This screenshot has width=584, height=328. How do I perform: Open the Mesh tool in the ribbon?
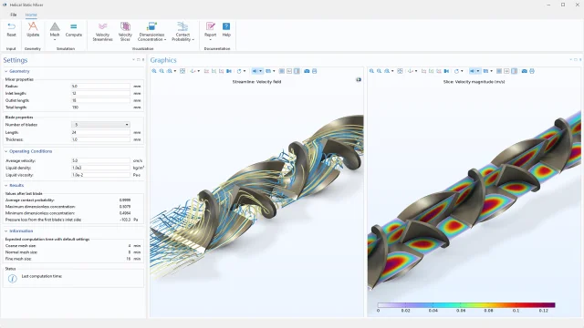tap(55, 26)
